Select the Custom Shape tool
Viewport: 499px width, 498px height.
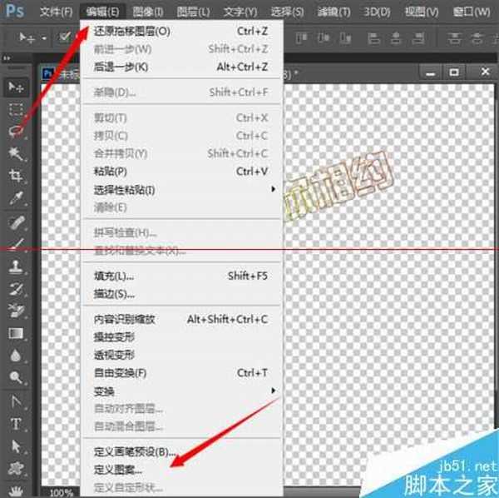[16, 469]
